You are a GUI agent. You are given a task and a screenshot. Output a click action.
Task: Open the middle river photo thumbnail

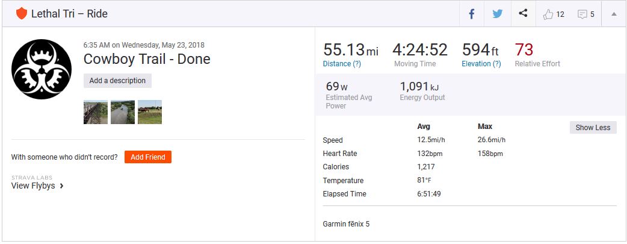123,112
